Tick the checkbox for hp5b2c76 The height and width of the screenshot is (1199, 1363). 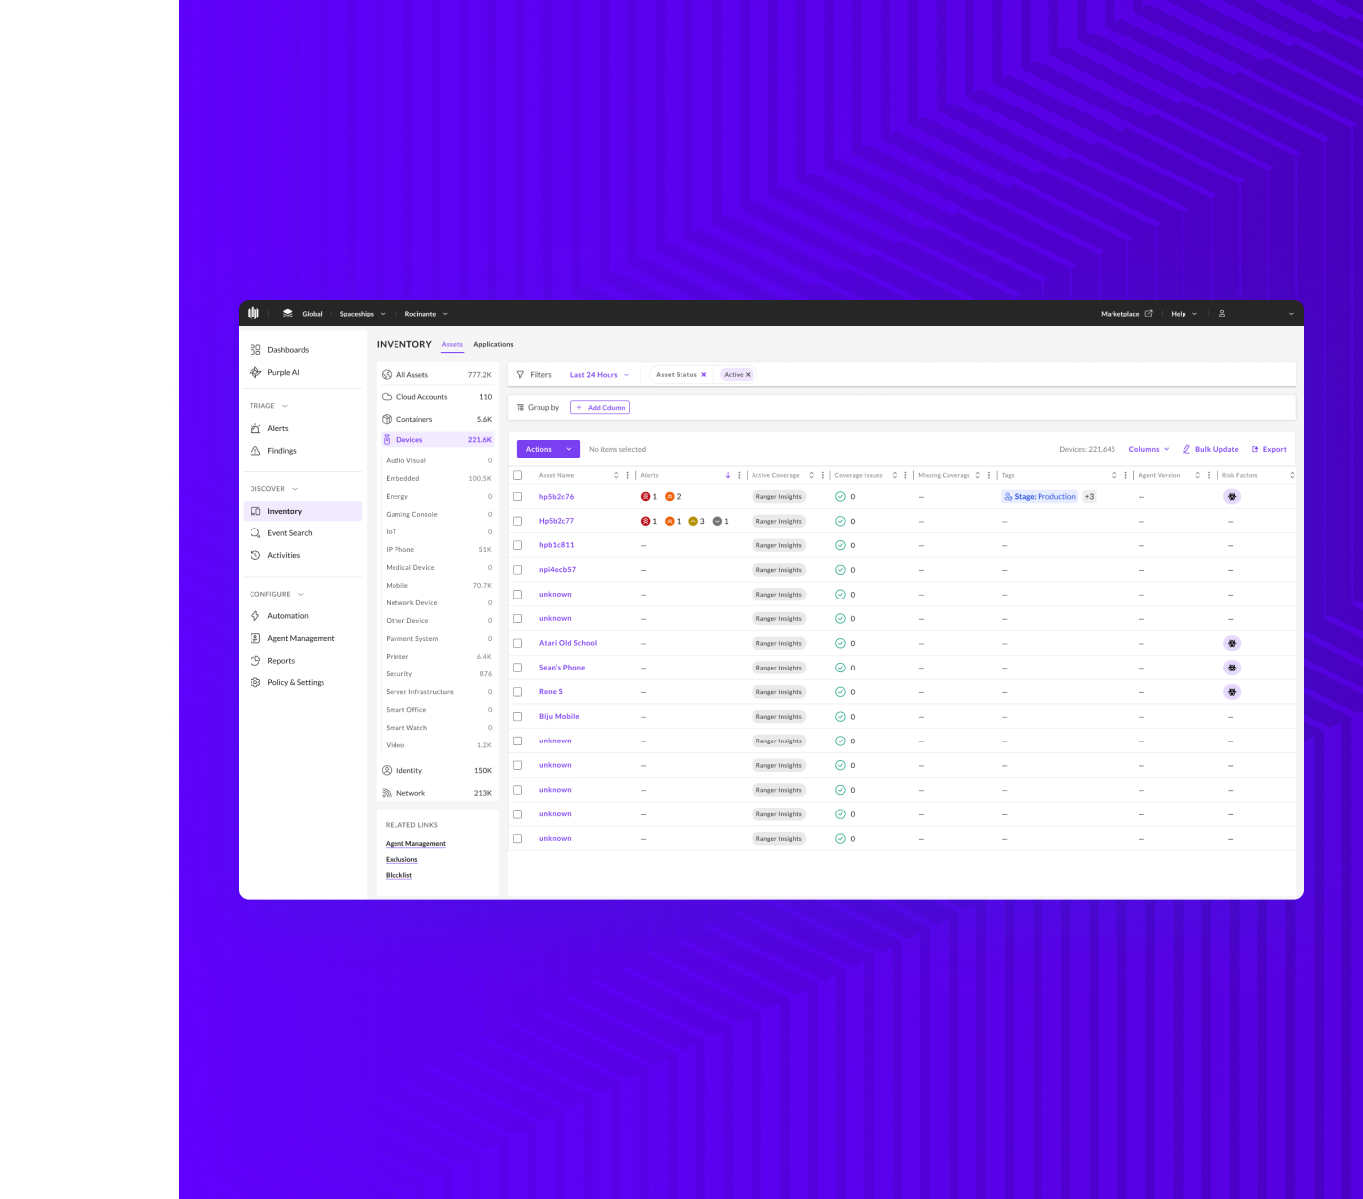517,497
